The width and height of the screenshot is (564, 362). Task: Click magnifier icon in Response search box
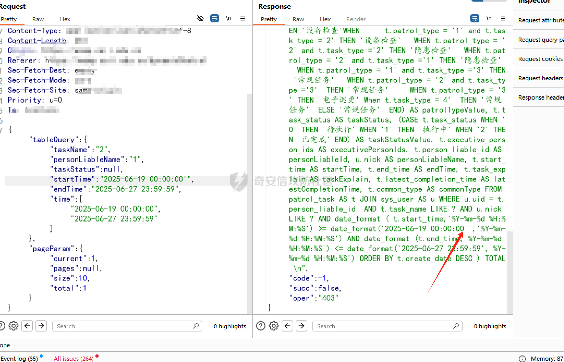pyautogui.click(x=456, y=326)
